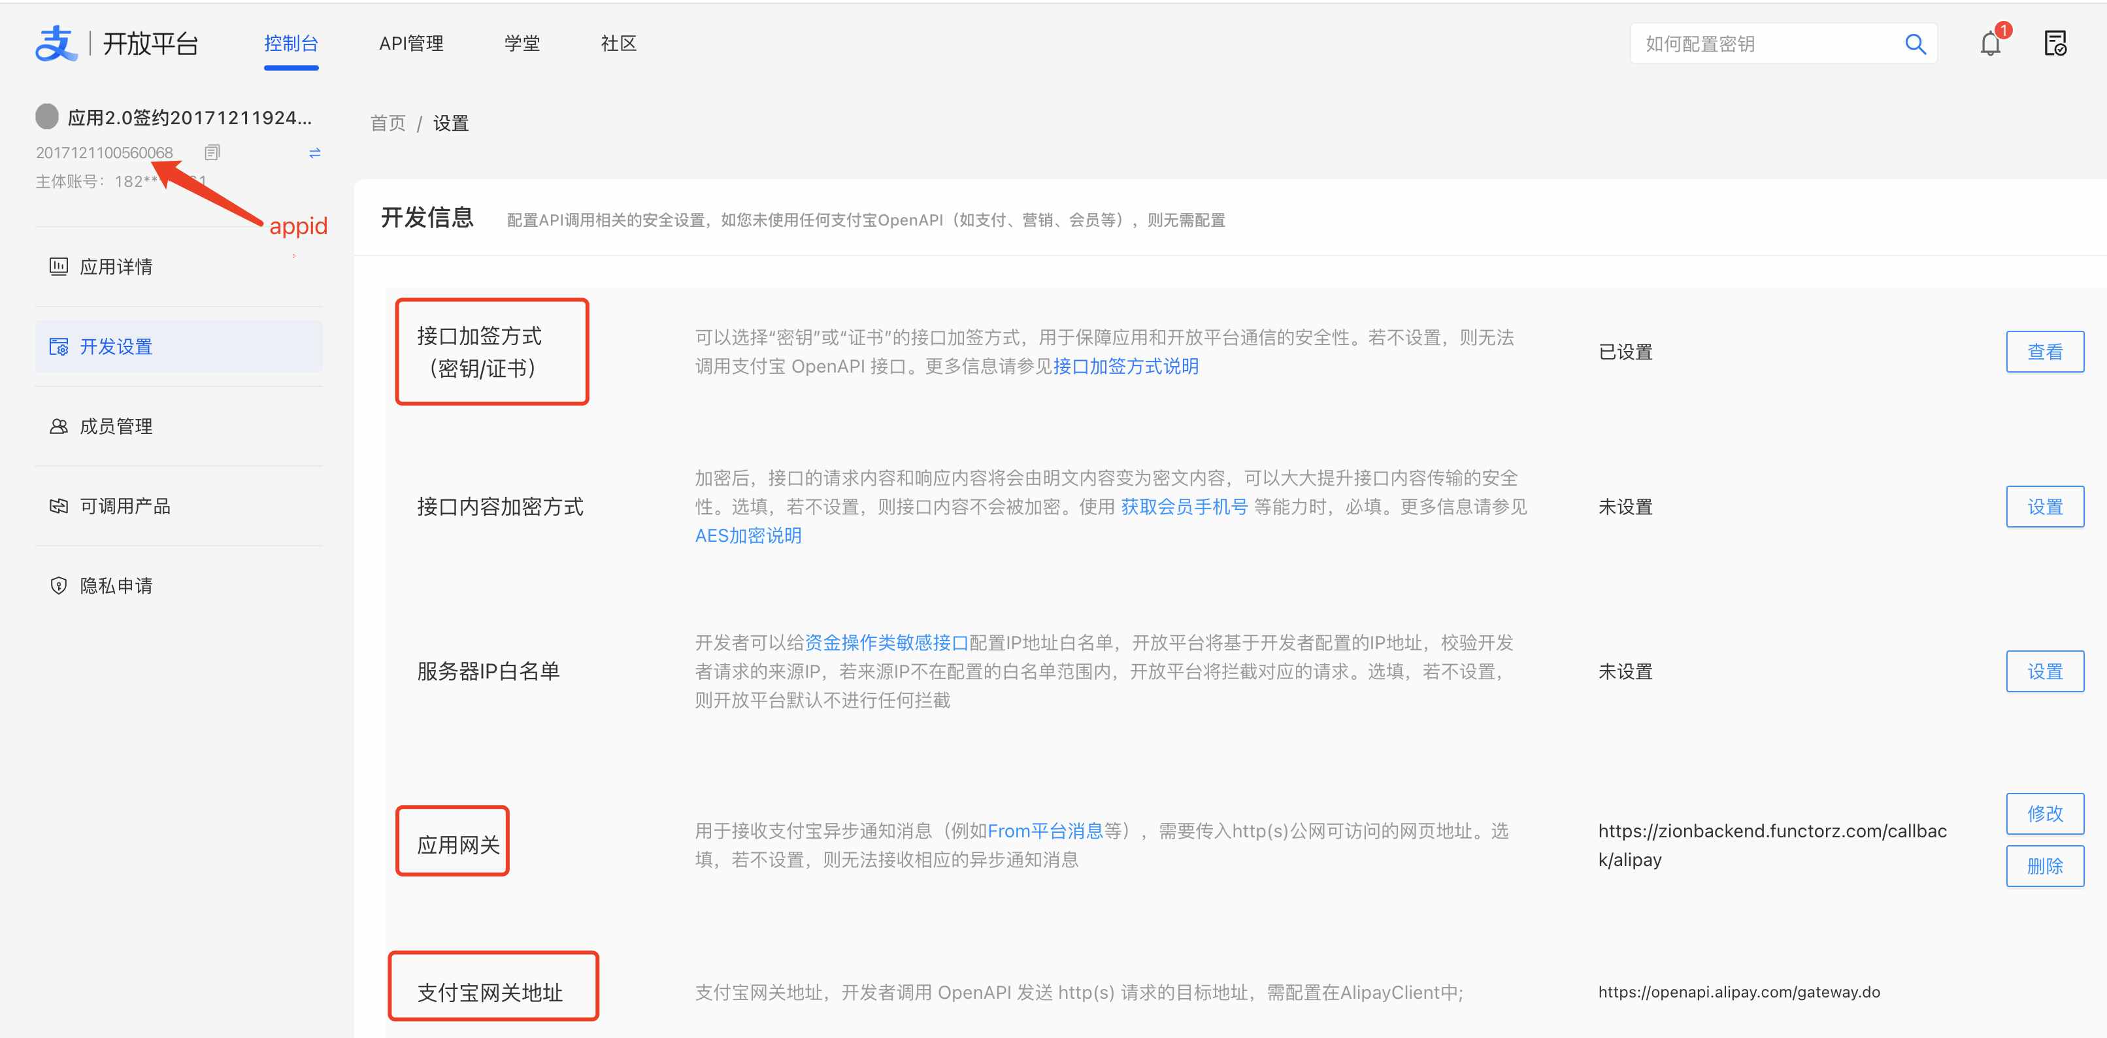Click the 隐私申请 shield icon
The height and width of the screenshot is (1038, 2107).
click(59, 586)
